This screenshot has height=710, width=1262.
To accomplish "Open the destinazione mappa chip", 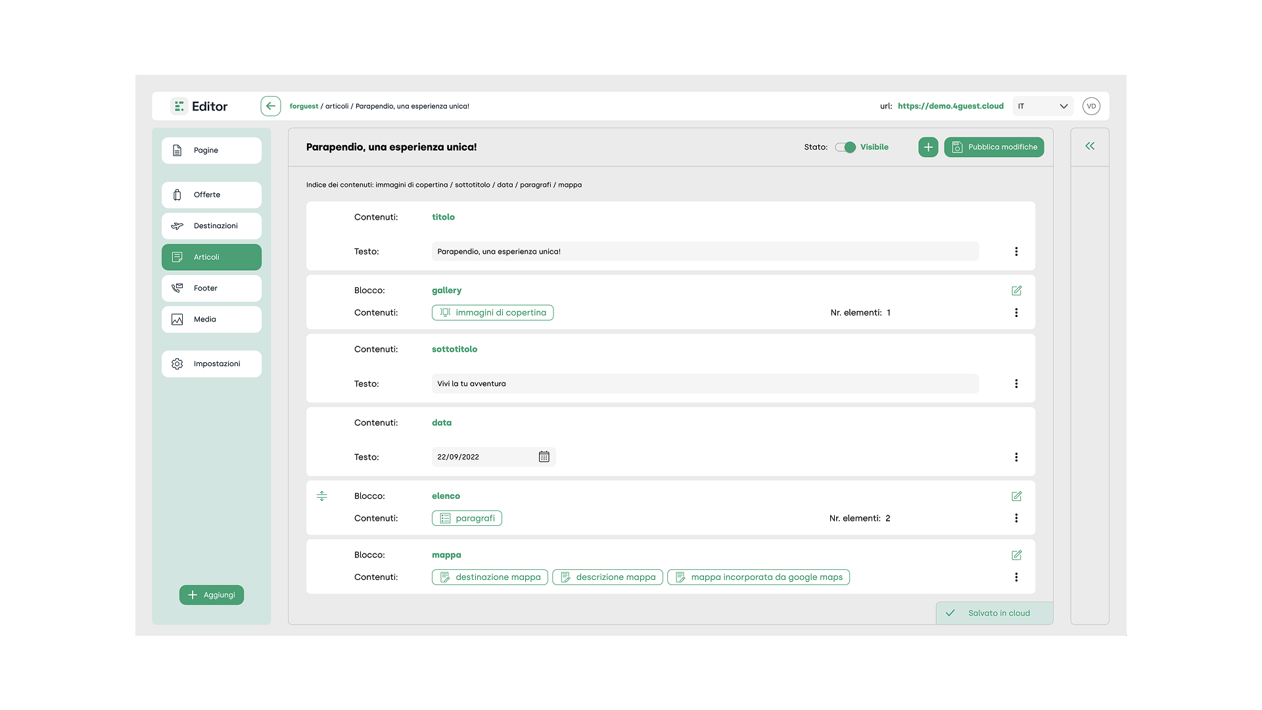I will [490, 577].
